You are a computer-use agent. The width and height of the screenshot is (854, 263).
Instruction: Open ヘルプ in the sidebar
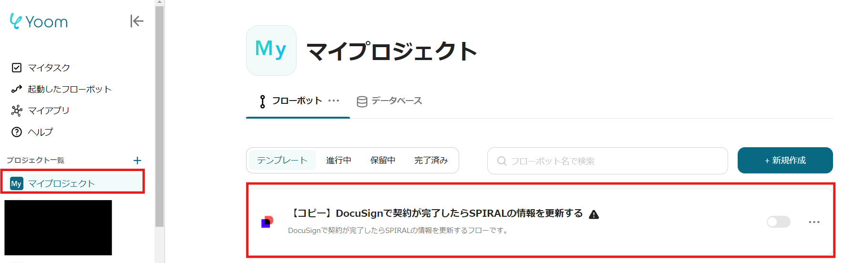[x=40, y=132]
